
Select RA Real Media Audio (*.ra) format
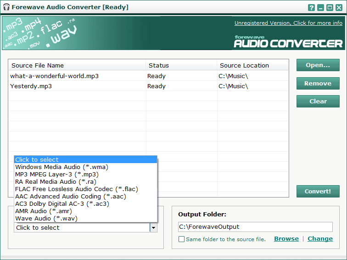click(x=85, y=181)
